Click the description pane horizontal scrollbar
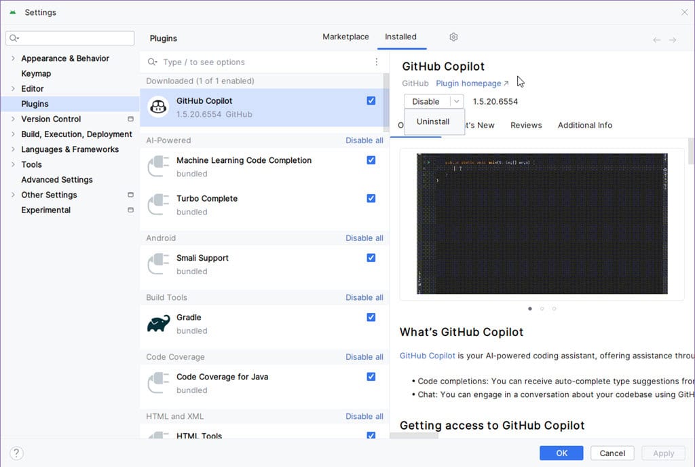 tap(415, 436)
